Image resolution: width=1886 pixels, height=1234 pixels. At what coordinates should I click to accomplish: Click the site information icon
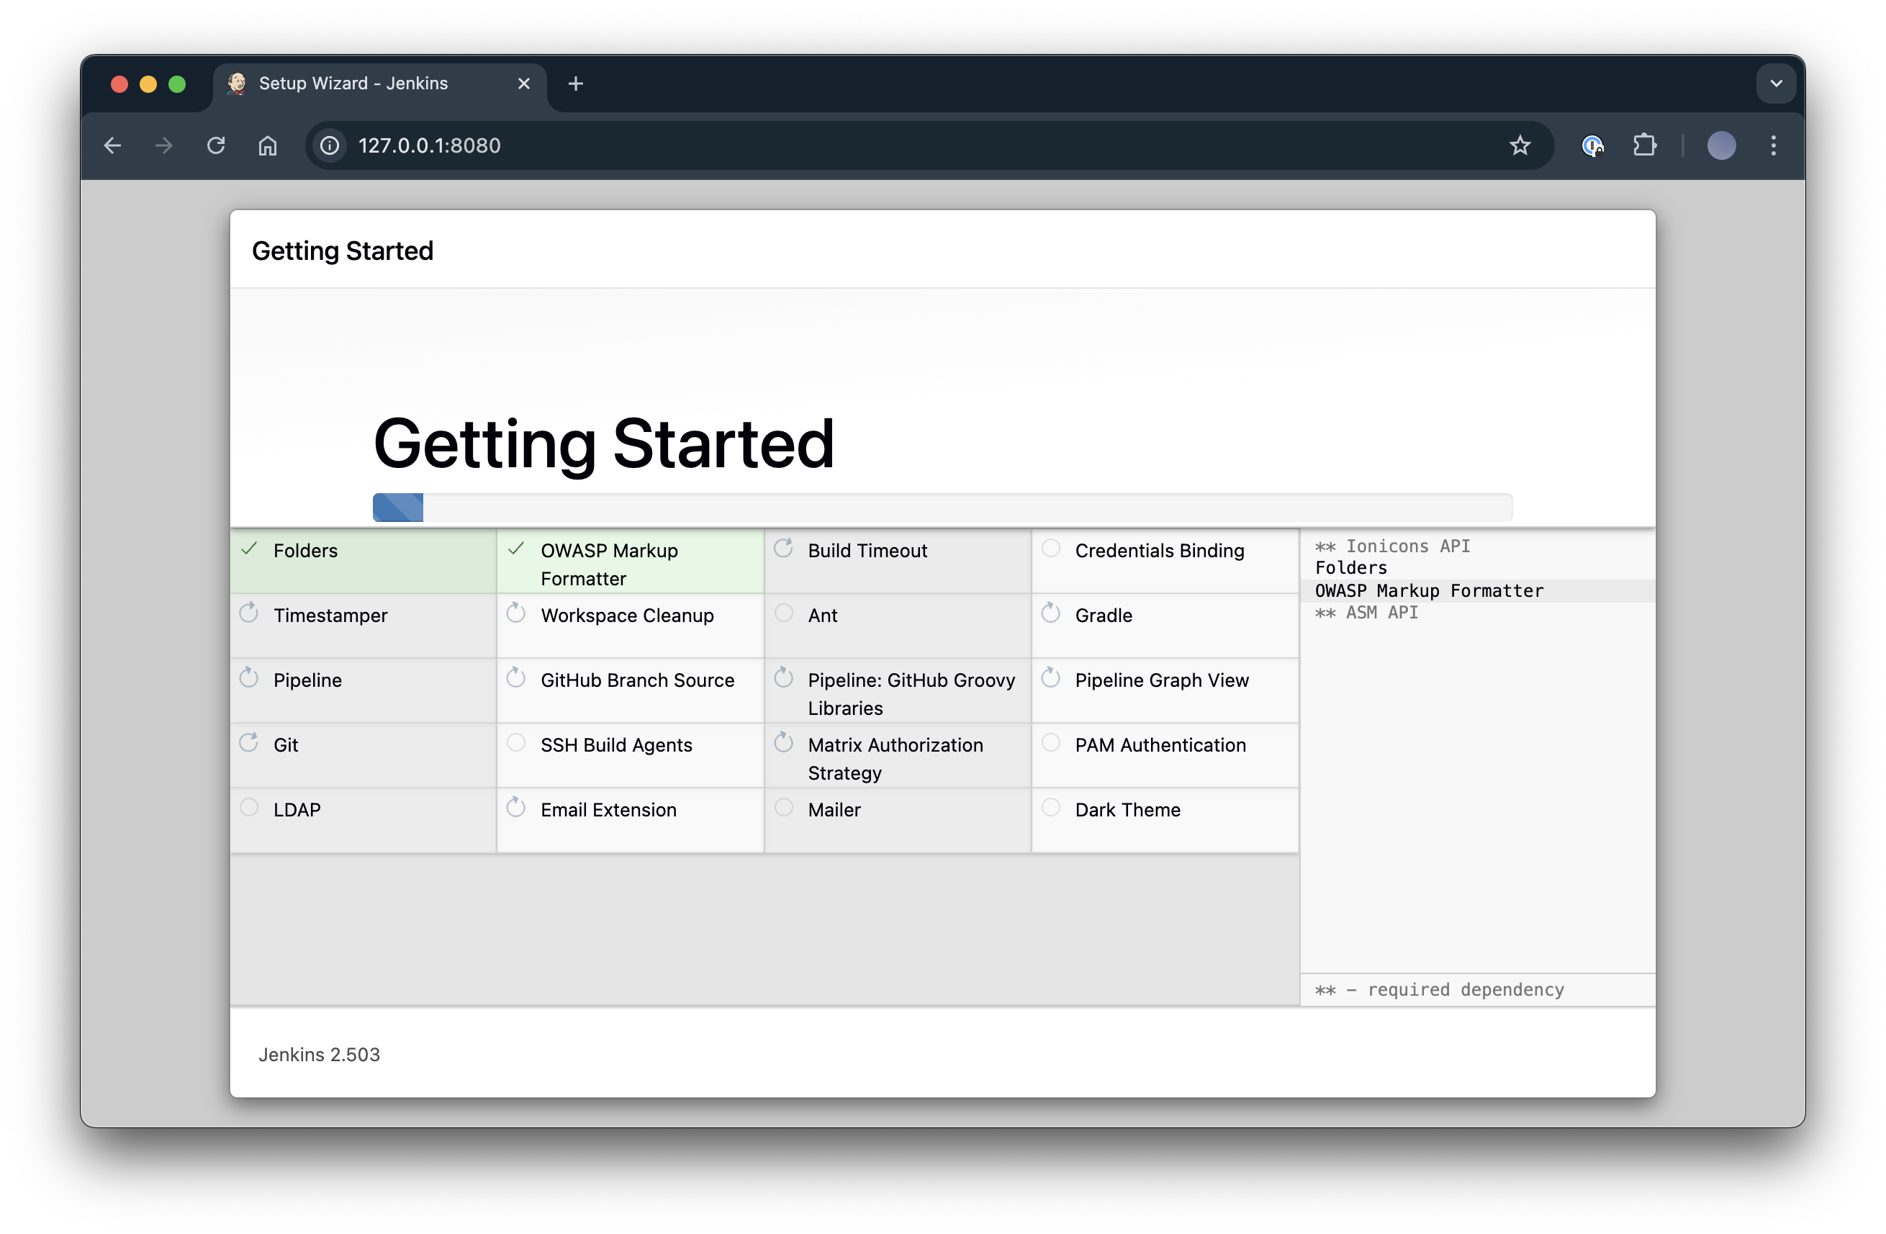click(330, 146)
